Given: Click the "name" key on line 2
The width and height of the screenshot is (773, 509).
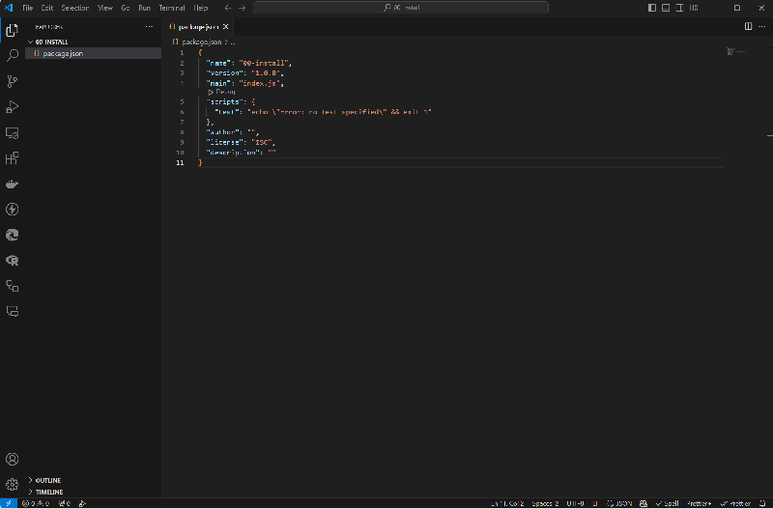Looking at the screenshot, I should [x=217, y=63].
